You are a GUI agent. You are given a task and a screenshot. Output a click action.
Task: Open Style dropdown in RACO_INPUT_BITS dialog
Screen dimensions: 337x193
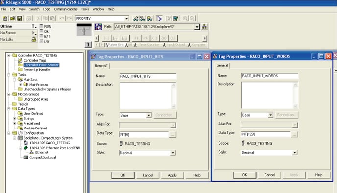173,153
